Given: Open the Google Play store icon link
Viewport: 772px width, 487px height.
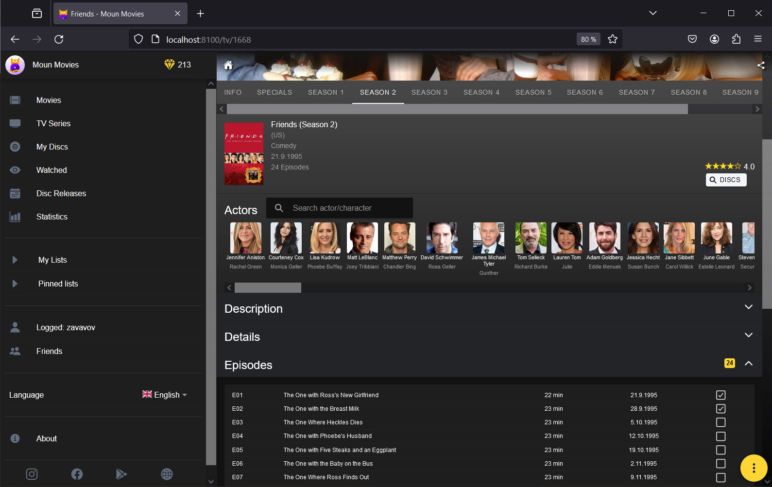Looking at the screenshot, I should 121,474.
